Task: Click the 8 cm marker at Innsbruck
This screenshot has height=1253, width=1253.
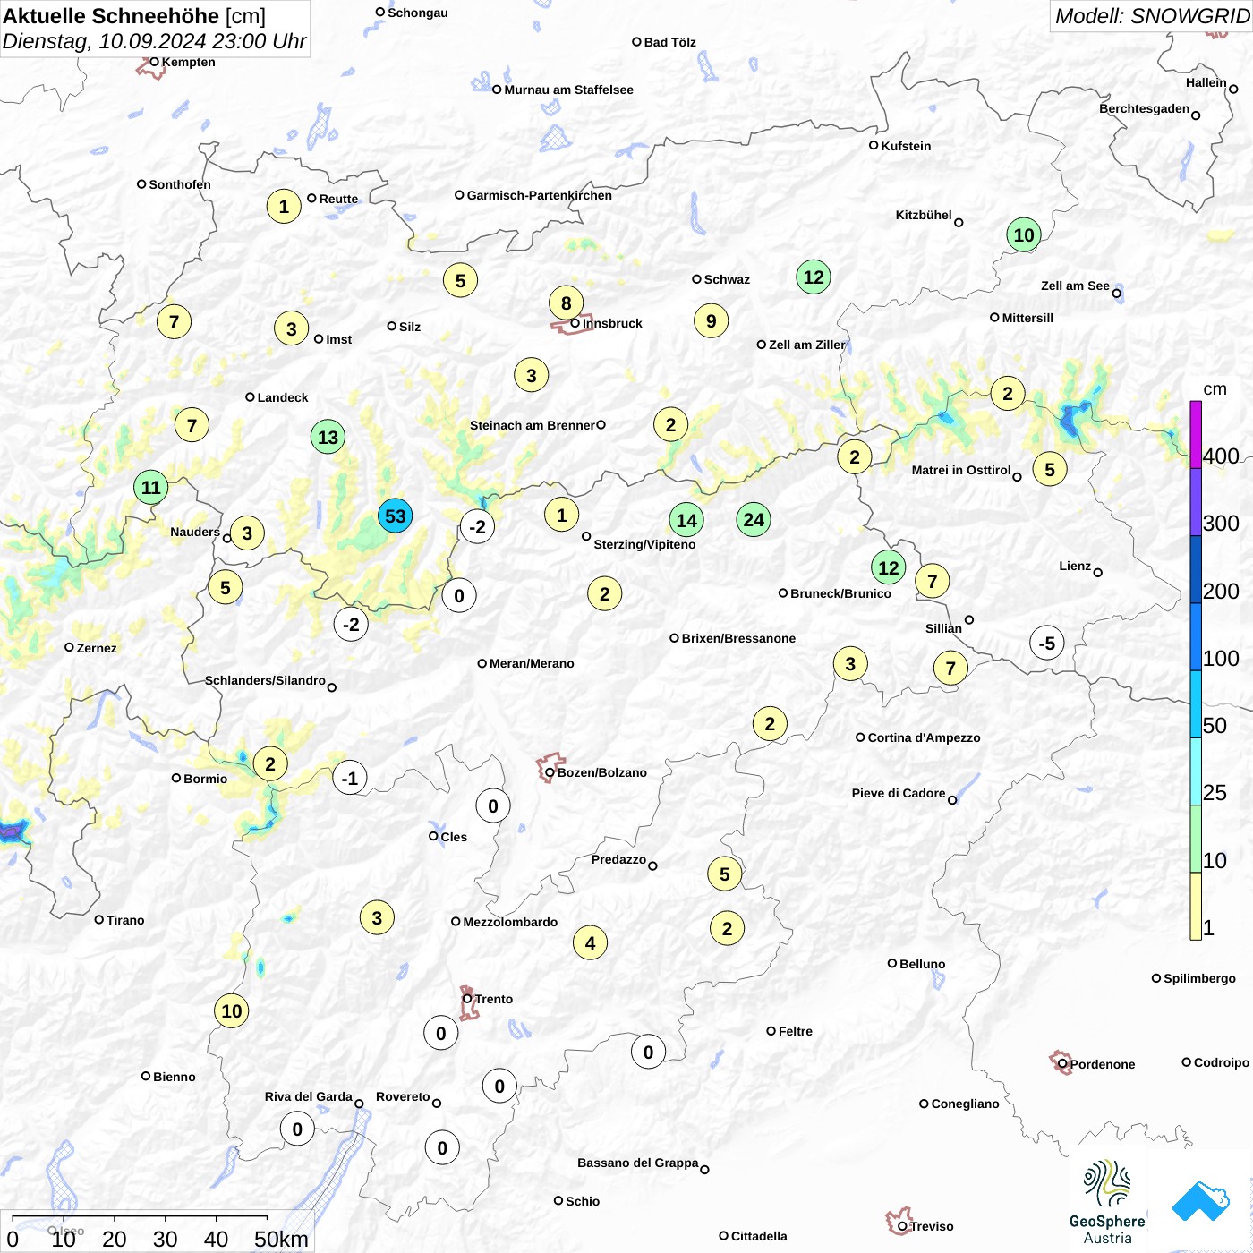Action: pos(567,303)
